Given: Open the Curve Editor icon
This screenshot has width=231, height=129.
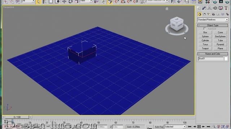Looking at the screenshot, I should tap(194, 1).
